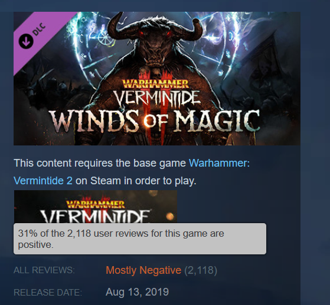This screenshot has width=330, height=305.
Task: Click the 'Winds of Magic' title text
Action: pyautogui.click(x=154, y=121)
